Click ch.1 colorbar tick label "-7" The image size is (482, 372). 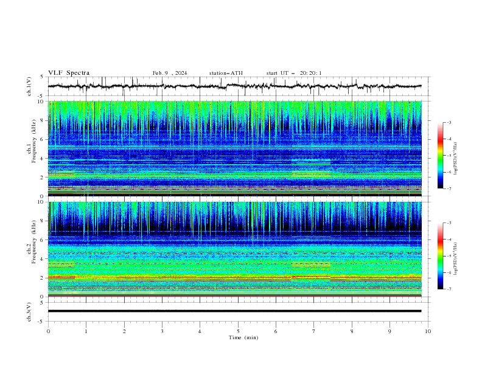tap(449, 188)
